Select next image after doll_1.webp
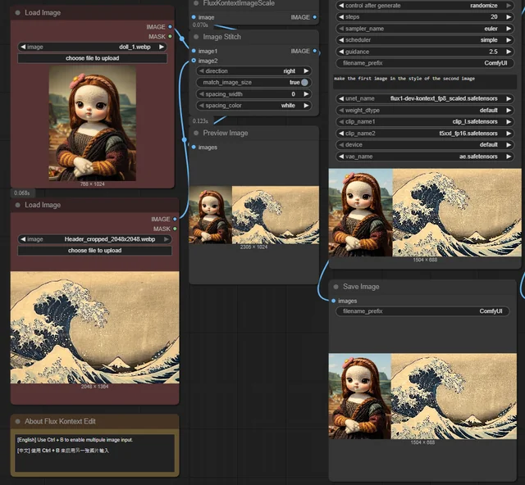Screen dimensions: 525x485 (162, 47)
